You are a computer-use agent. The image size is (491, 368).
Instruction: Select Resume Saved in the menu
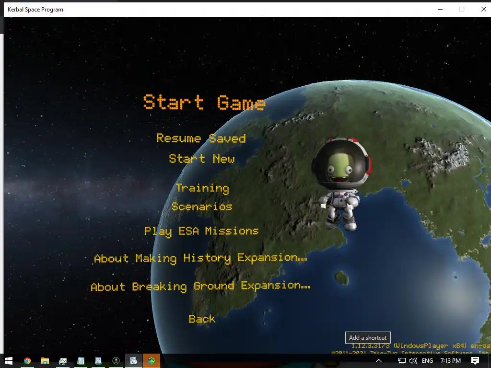tap(201, 138)
